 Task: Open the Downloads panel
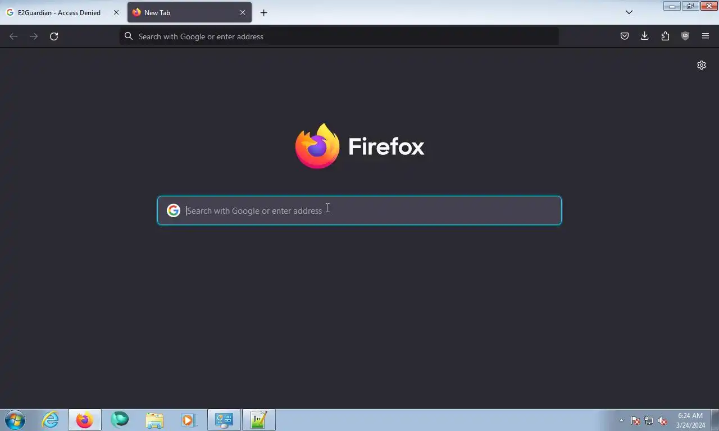click(645, 36)
